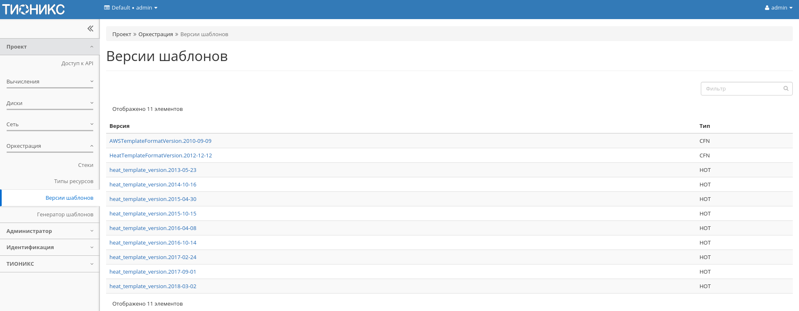This screenshot has height=311, width=799.
Task: Open AWSTemplateFormatVersion.2010-09-09 link
Action: click(x=160, y=141)
